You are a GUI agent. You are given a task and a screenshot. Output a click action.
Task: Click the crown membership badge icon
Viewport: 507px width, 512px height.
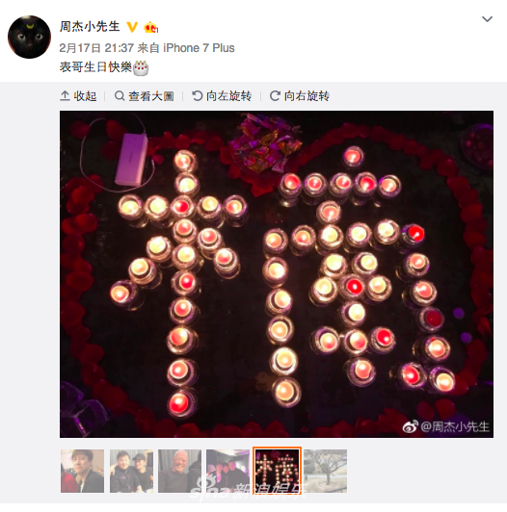150,27
